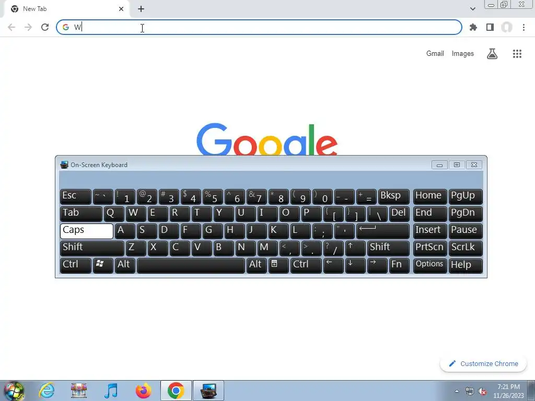This screenshot has height=401, width=535.
Task: Select the New Tab tab
Action: point(66,9)
